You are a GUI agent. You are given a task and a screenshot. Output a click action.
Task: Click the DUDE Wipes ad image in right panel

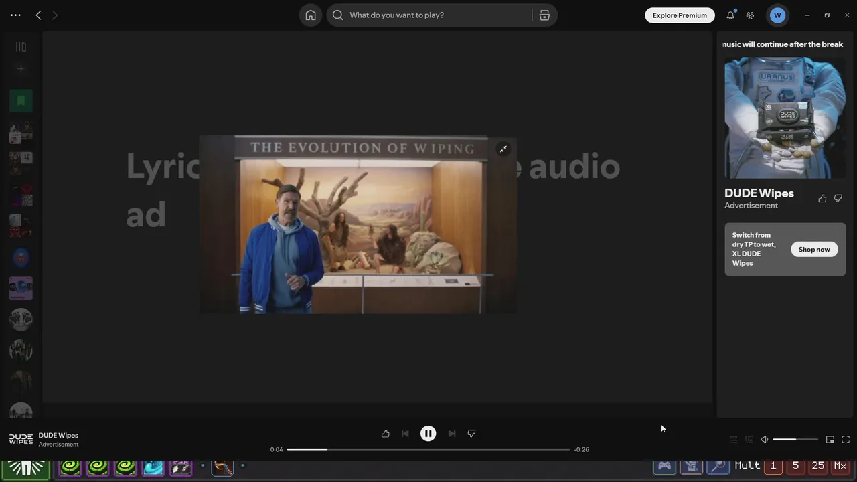(785, 118)
